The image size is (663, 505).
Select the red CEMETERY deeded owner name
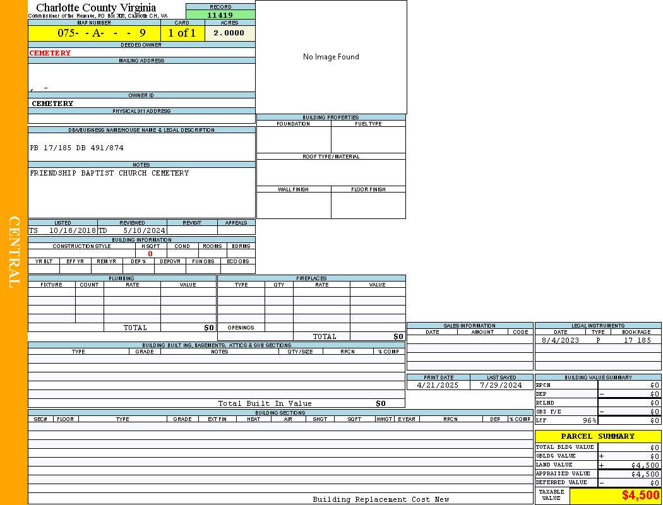point(51,53)
